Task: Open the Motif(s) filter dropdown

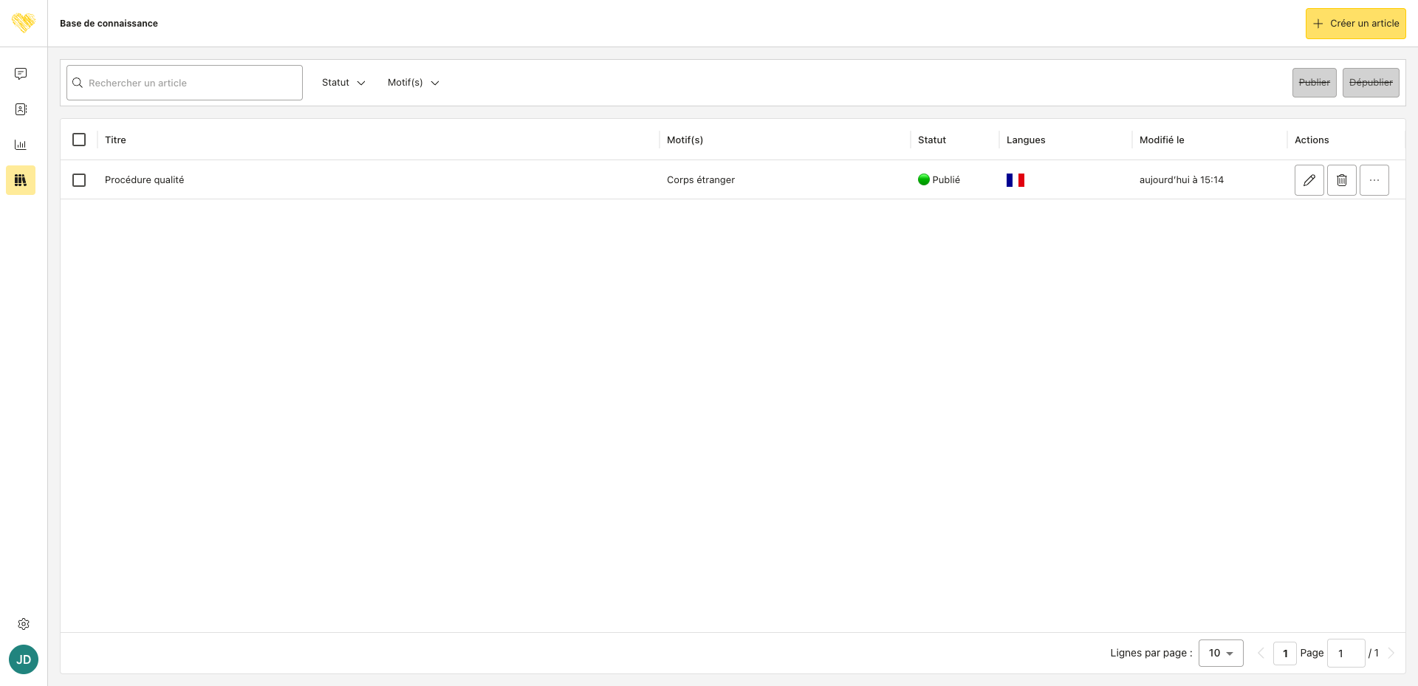Action: (413, 83)
